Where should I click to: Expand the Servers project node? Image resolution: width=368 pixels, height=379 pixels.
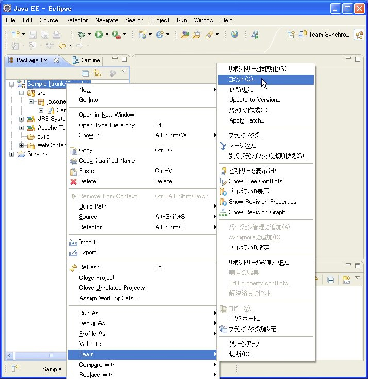point(11,154)
